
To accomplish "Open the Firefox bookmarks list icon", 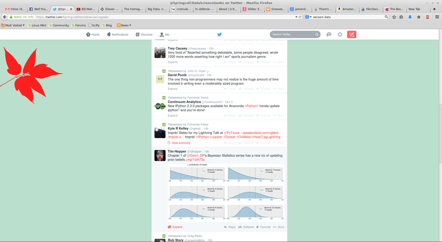I will [401, 17].
